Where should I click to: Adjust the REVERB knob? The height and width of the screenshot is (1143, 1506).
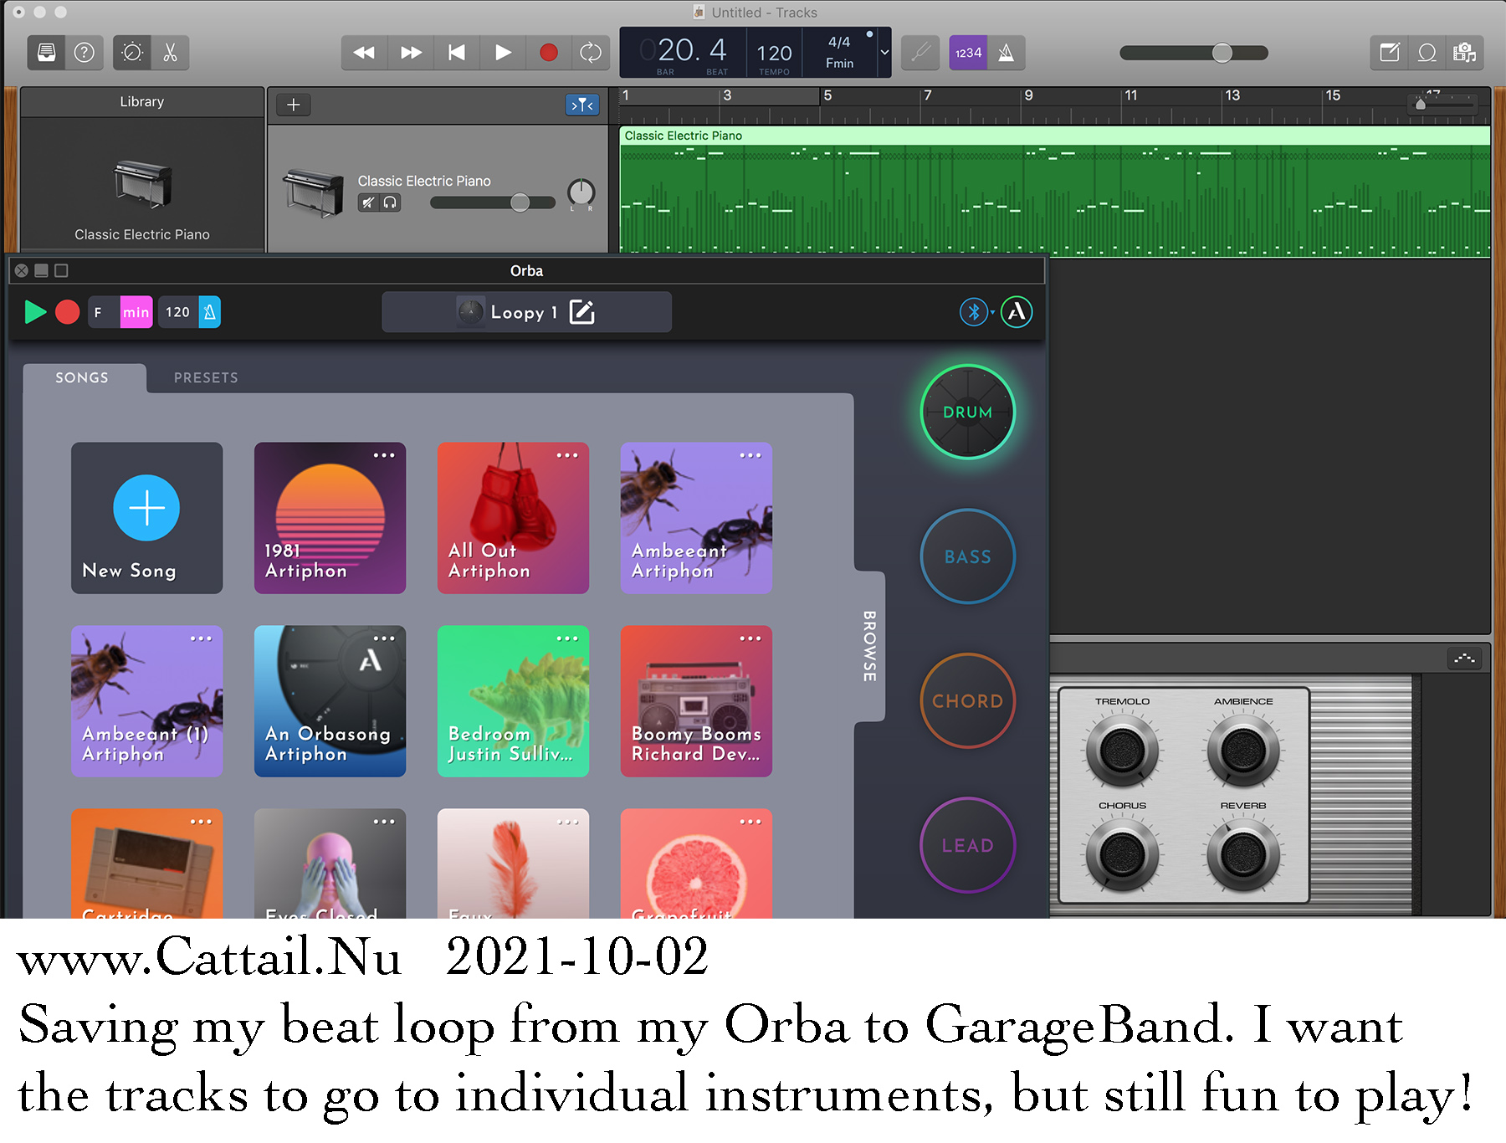1243,854
